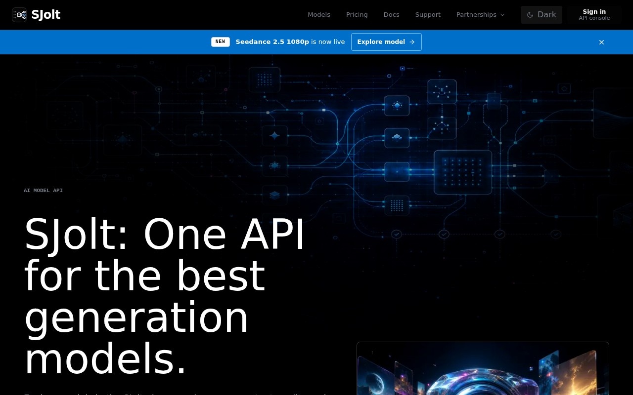Click the hero heading "SJolt: One API"
The width and height of the screenshot is (633, 395).
coord(165,234)
